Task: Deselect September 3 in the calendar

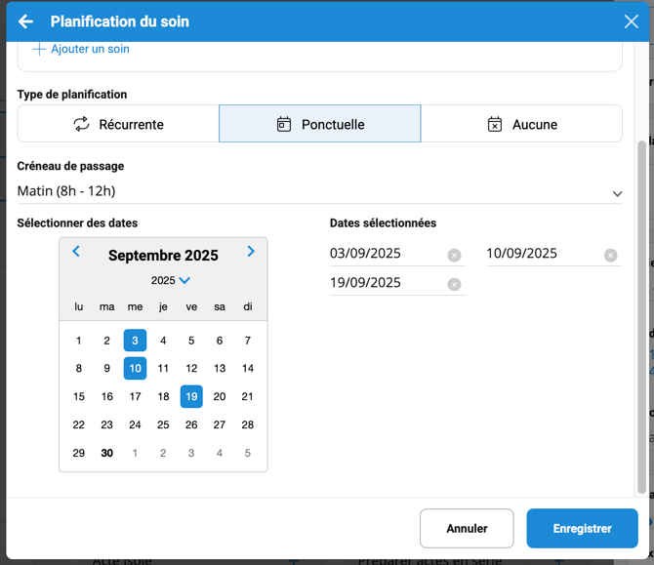Action: click(135, 341)
